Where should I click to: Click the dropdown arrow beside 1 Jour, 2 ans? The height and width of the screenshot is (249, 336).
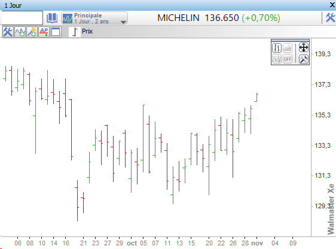tap(123, 22)
